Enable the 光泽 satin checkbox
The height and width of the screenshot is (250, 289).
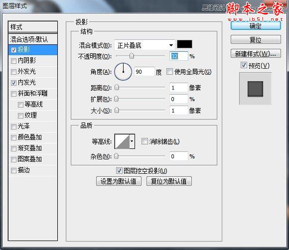[13, 126]
